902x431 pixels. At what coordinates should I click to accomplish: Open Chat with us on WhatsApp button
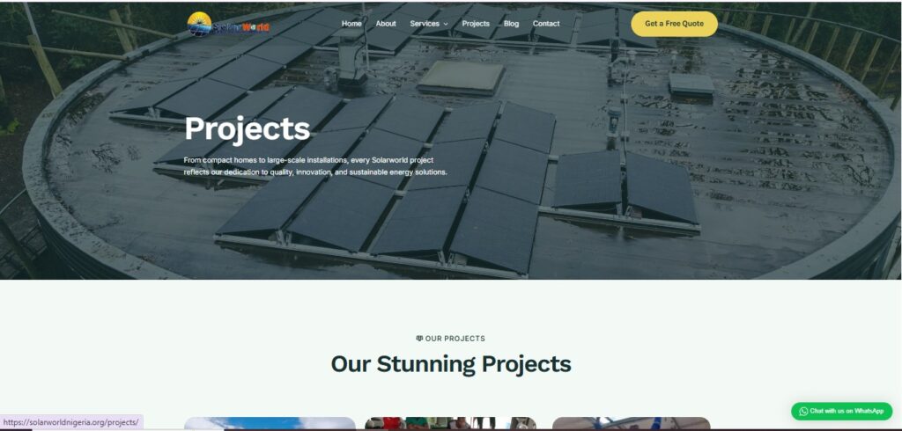(841, 411)
